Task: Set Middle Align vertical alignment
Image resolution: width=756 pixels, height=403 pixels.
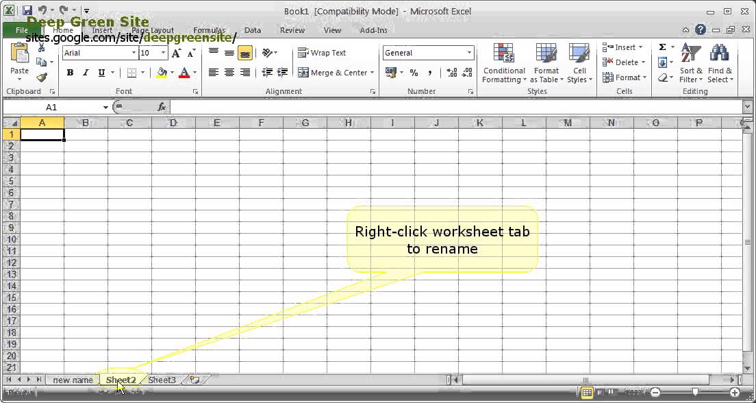Action: 229,53
